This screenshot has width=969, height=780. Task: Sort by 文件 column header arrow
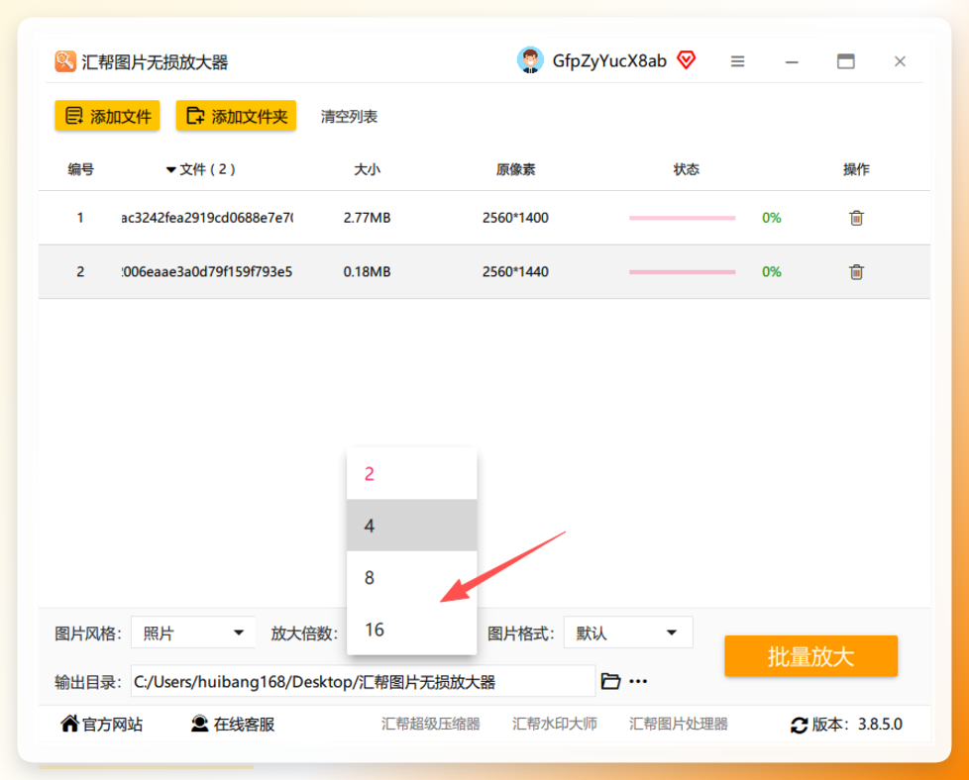(x=171, y=170)
